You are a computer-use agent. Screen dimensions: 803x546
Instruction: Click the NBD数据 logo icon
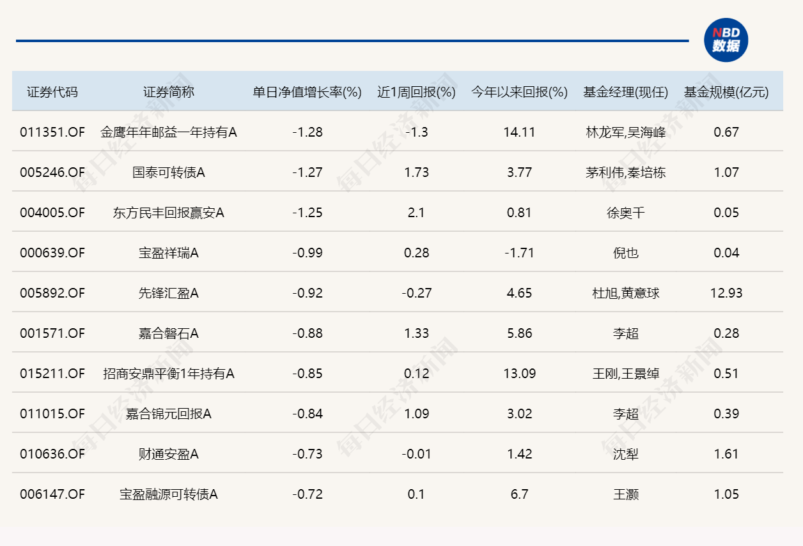click(x=726, y=40)
